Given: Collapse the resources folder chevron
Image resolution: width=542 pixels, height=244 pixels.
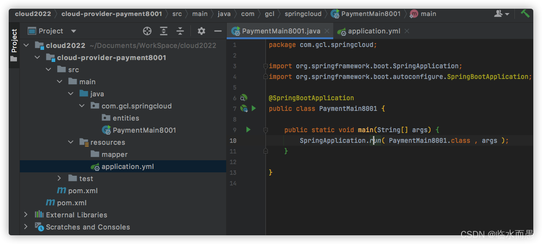Looking at the screenshot, I should [x=71, y=142].
